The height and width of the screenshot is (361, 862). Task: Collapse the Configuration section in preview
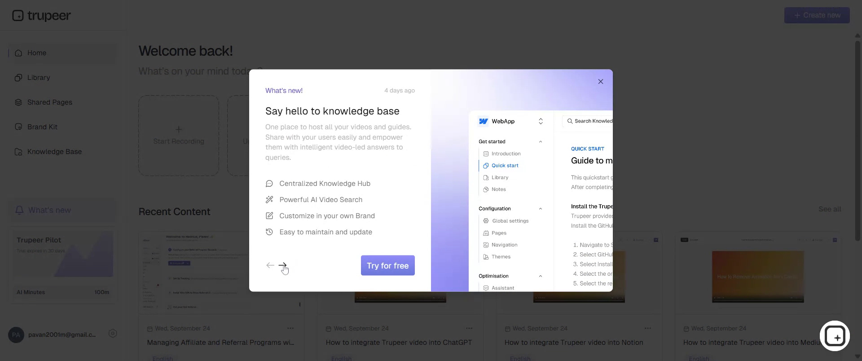pos(541,209)
